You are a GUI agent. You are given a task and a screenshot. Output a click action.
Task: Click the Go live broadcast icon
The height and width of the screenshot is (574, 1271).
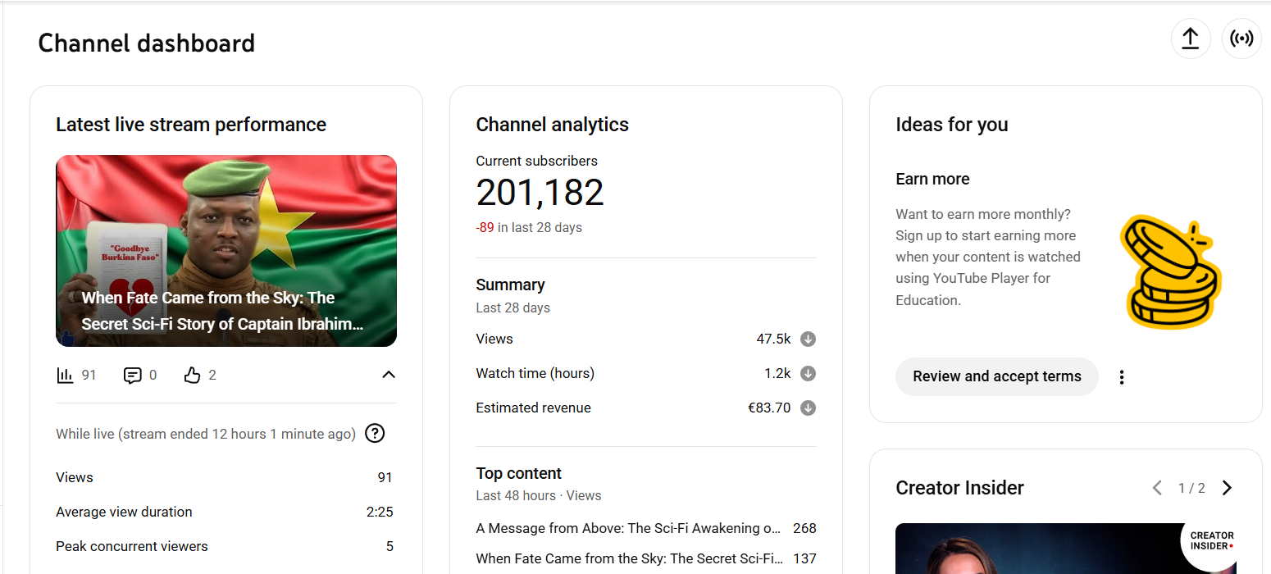(1241, 39)
